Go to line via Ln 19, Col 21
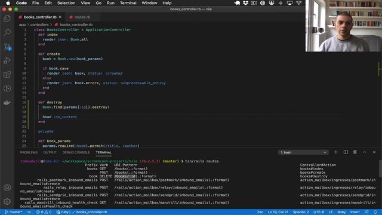This screenshot has width=382, height=215. click(278, 212)
